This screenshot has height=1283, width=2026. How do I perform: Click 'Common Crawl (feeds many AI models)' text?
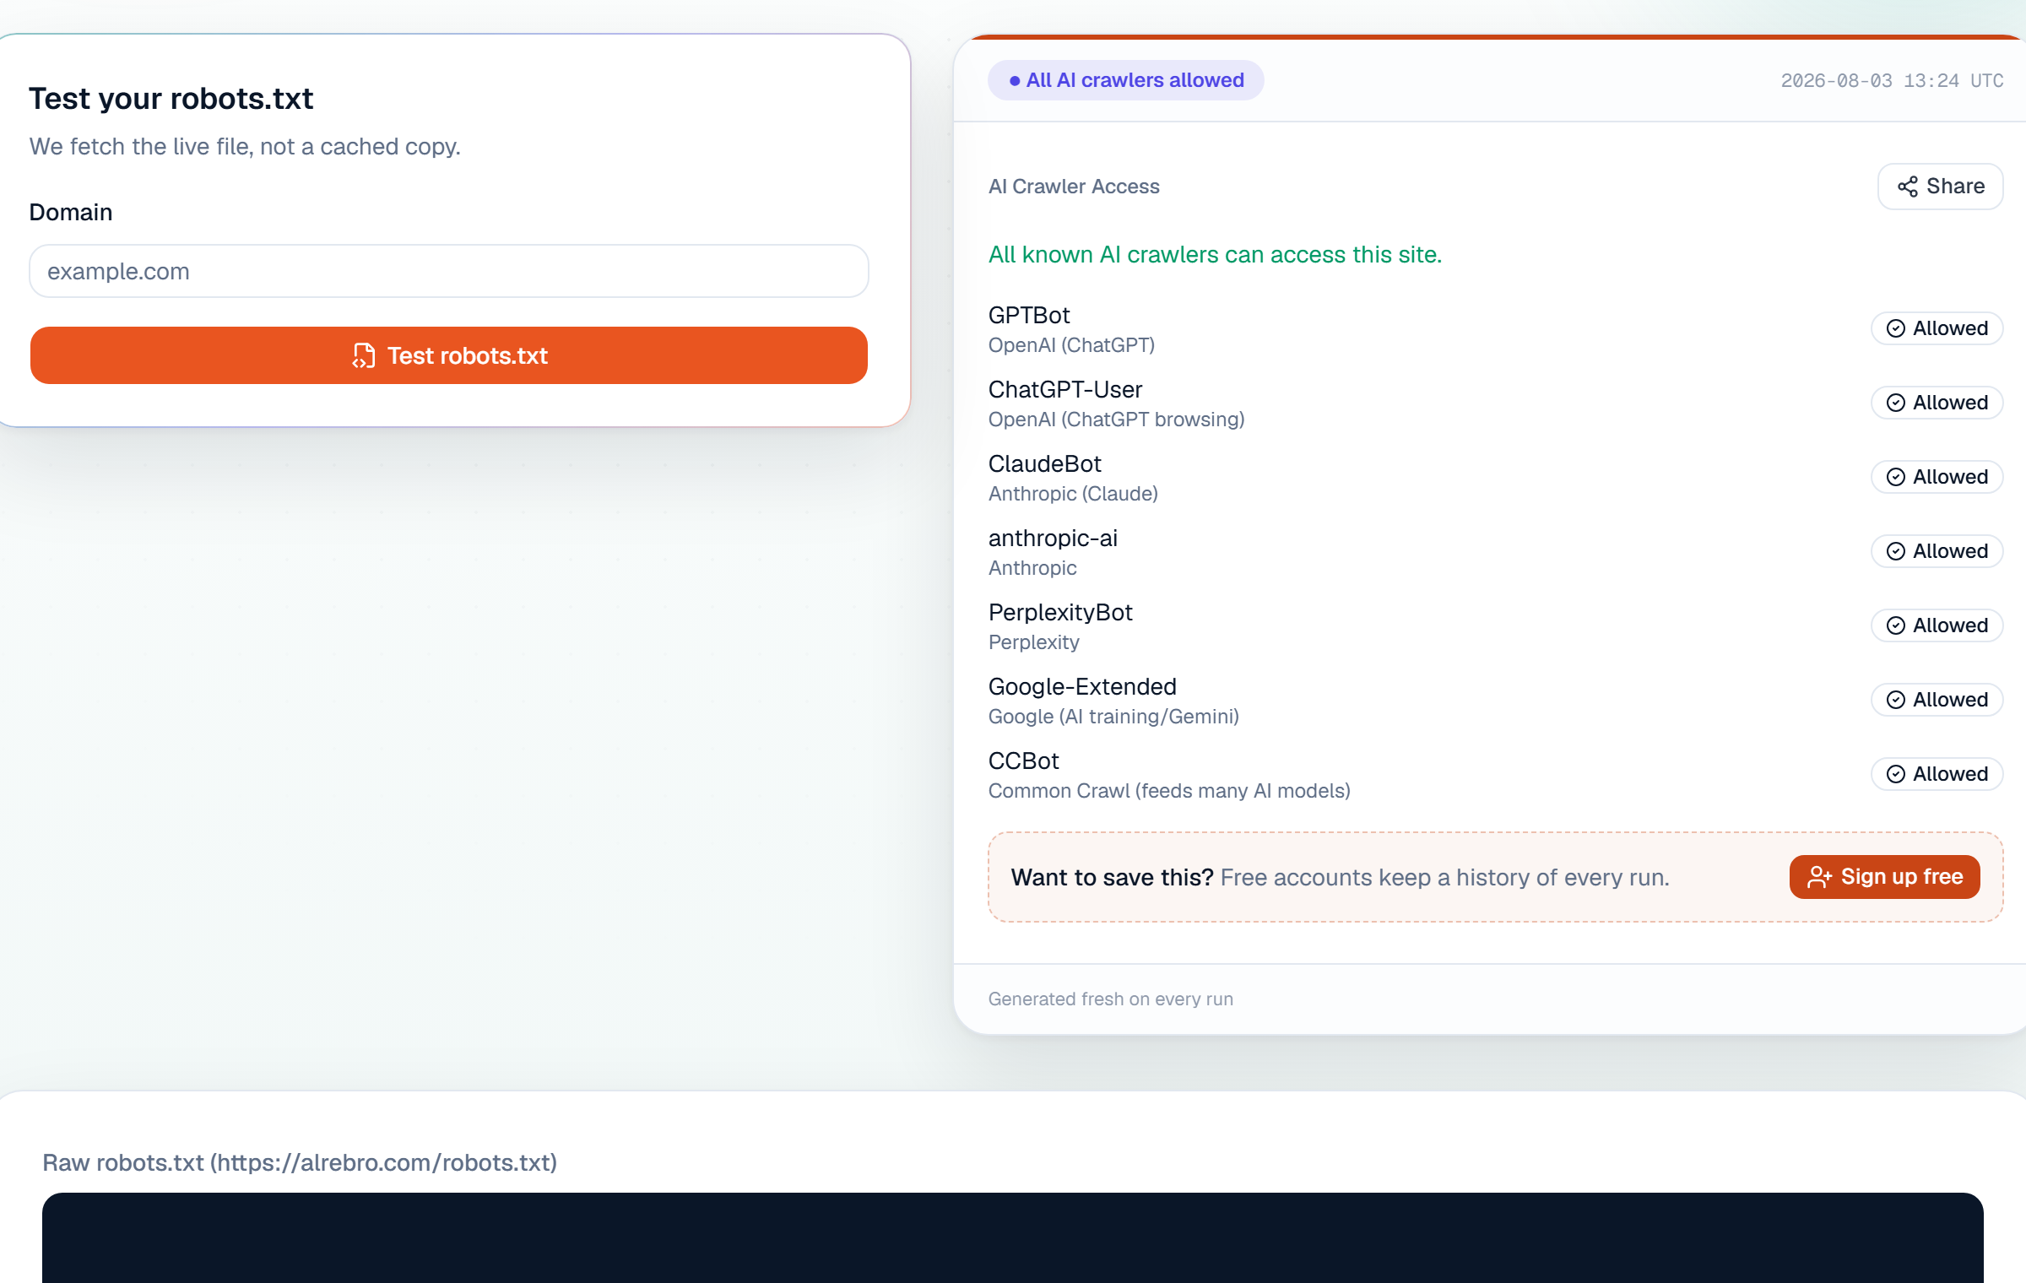pos(1169,791)
